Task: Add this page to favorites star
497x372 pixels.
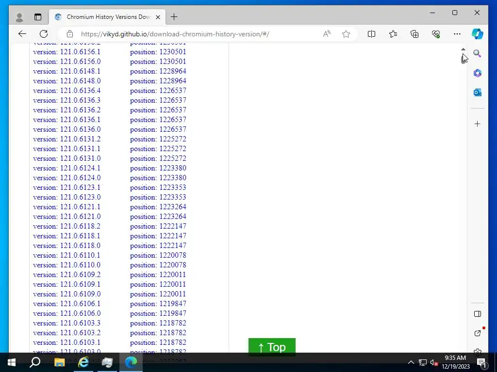Action: click(x=346, y=34)
